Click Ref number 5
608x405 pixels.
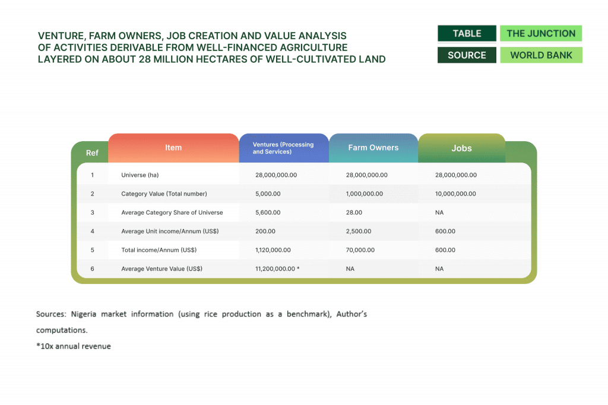(92, 250)
